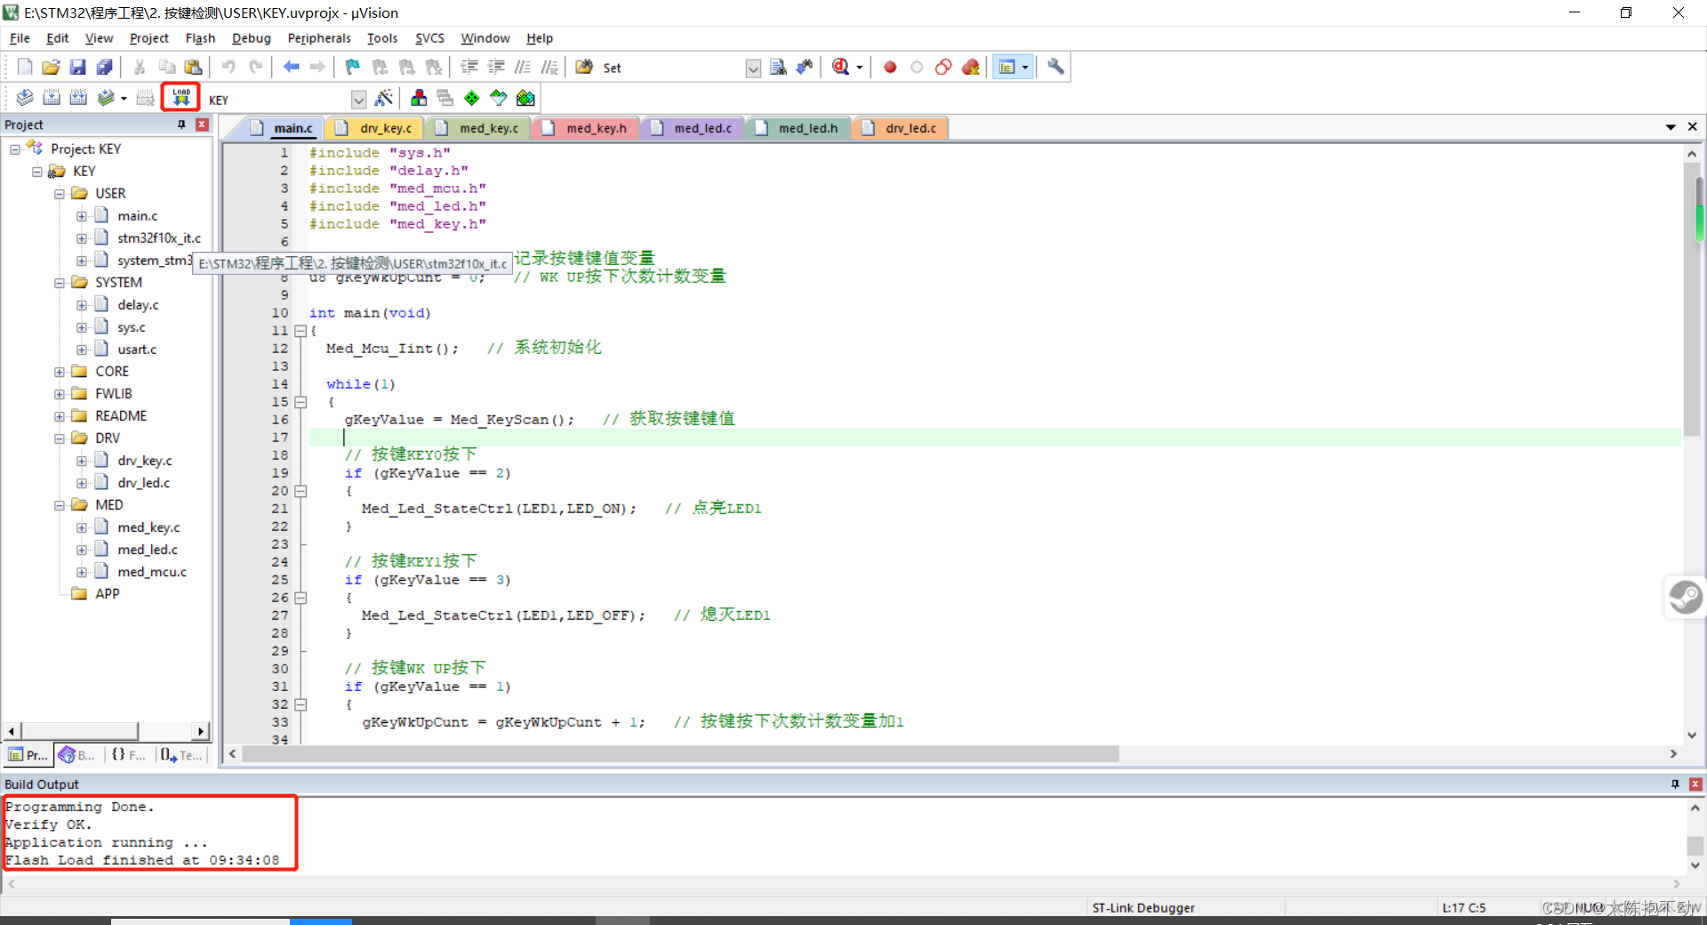Close the Build Output panel
The image size is (1707, 925).
(1695, 784)
